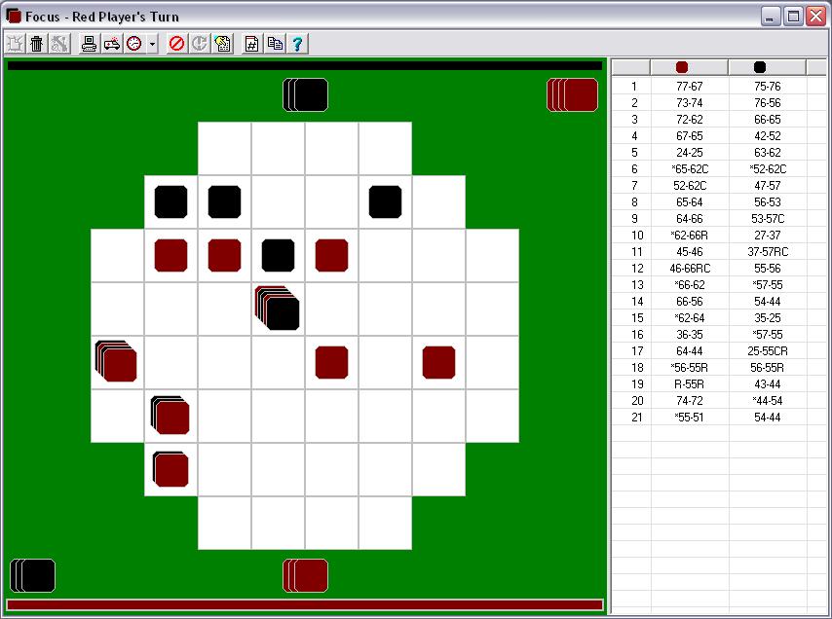Click the trash can delete icon
This screenshot has width=832, height=619.
tap(37, 44)
